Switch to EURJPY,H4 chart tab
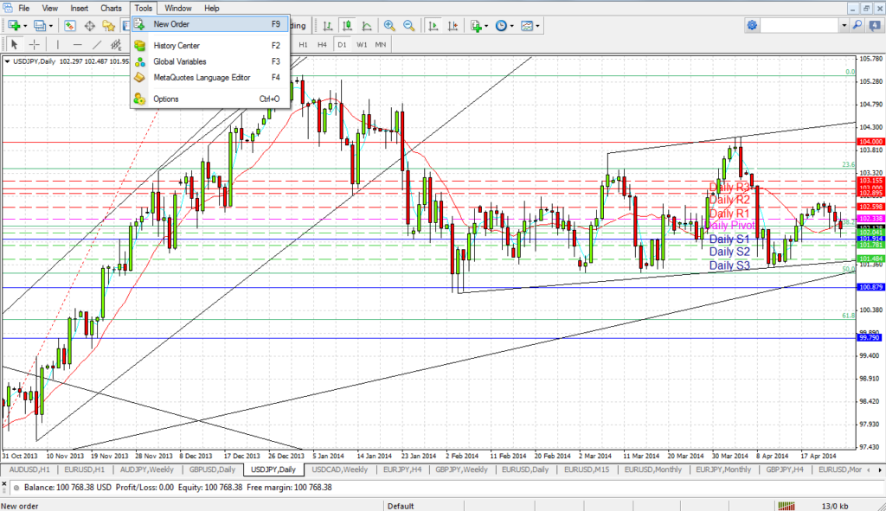 [402, 469]
